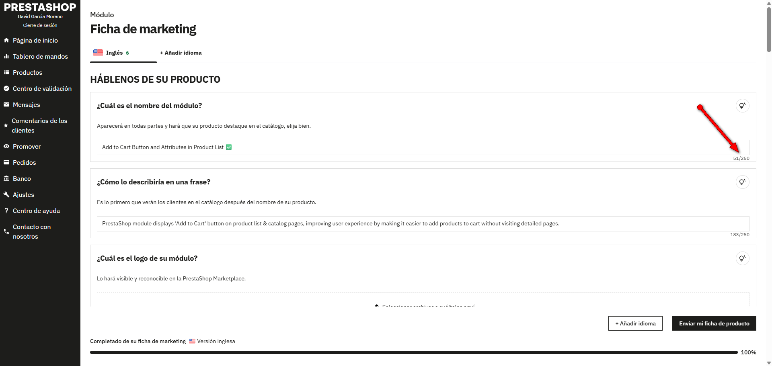Click the Productos list icon

6,72
